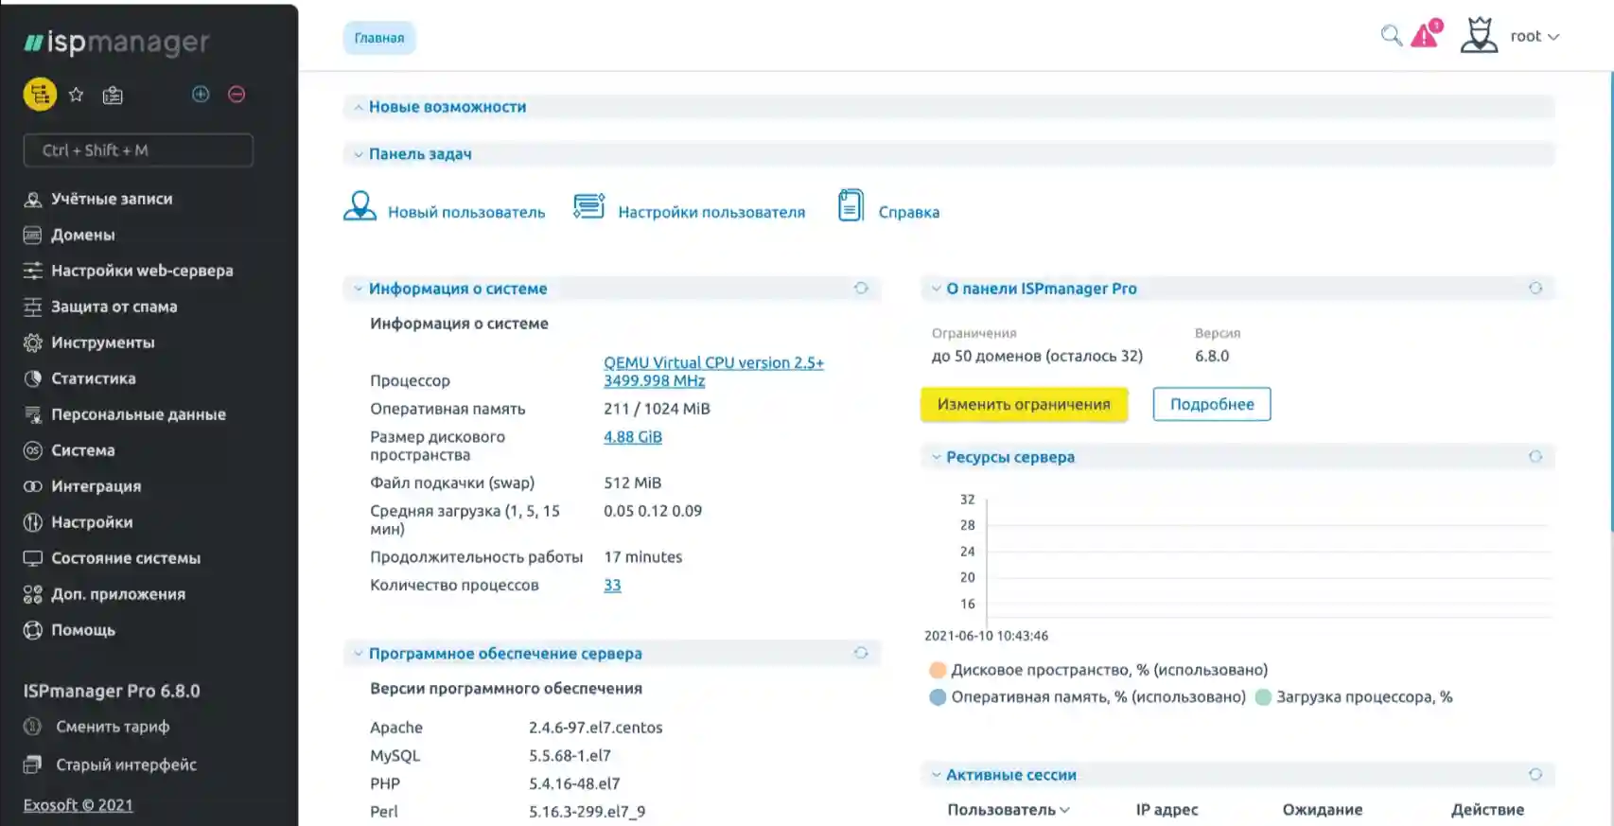Toggle Оперативная память legend series
Viewport: 1614px width, 826px height.
point(938,697)
